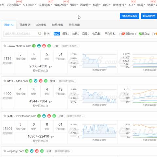This screenshot has height=157, width=157.
Task: Click the 子域 tag beside www.chem17.com
Action: pos(56,46)
